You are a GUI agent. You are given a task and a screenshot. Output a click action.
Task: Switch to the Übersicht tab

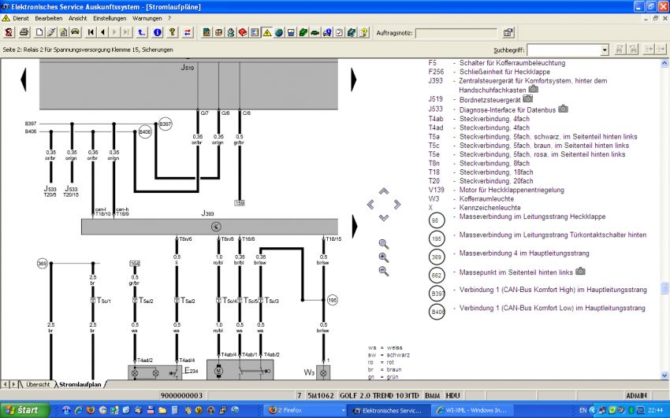pyautogui.click(x=36, y=384)
